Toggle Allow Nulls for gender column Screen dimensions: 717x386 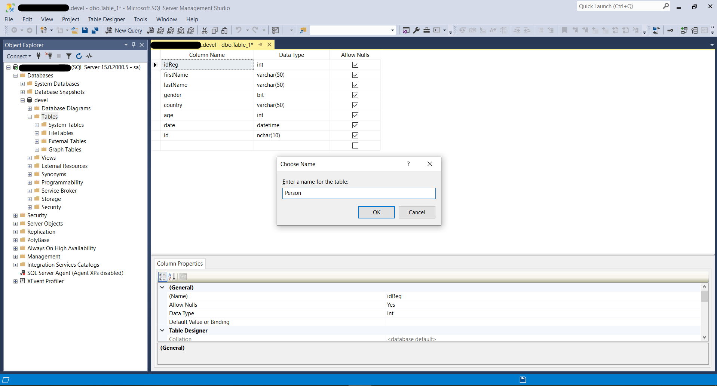coord(355,95)
